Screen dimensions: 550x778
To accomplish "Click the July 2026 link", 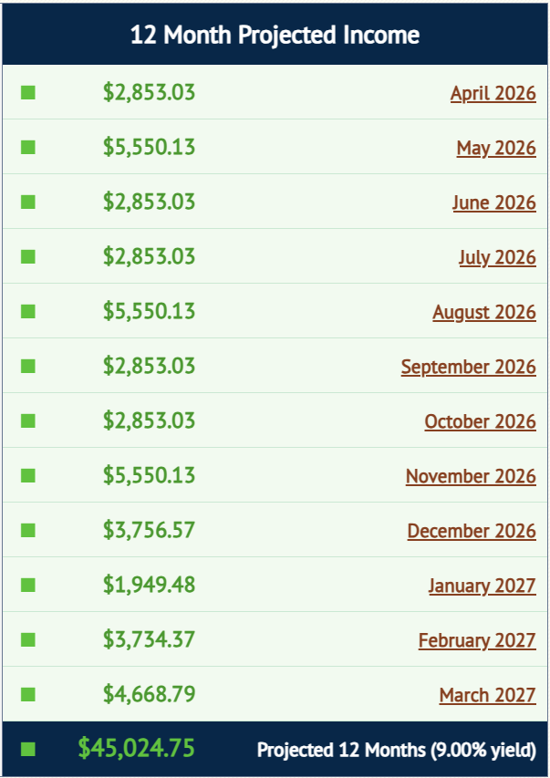I will 497,257.
